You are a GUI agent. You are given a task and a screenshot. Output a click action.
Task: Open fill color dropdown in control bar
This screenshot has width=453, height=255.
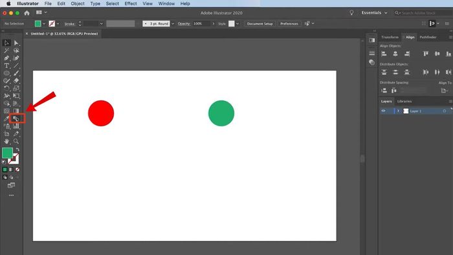click(x=44, y=24)
